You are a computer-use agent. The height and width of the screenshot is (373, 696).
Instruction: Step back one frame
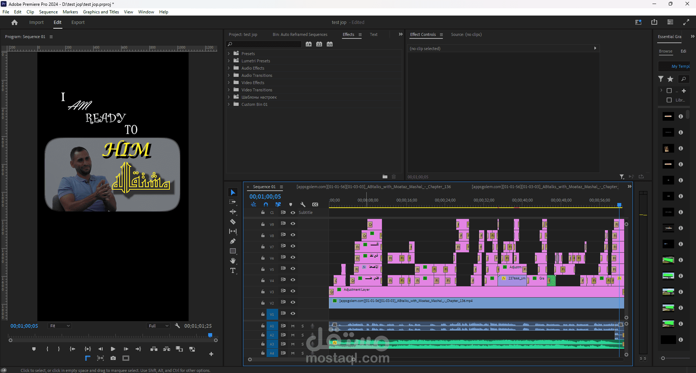(x=100, y=349)
